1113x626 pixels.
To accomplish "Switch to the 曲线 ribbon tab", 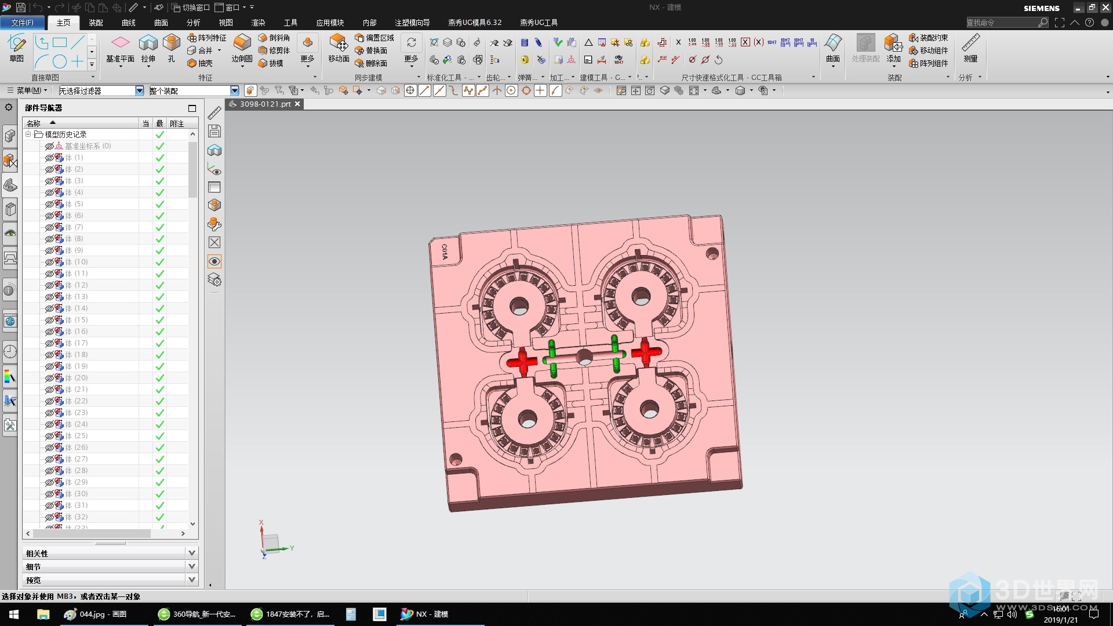I will pyautogui.click(x=128, y=23).
